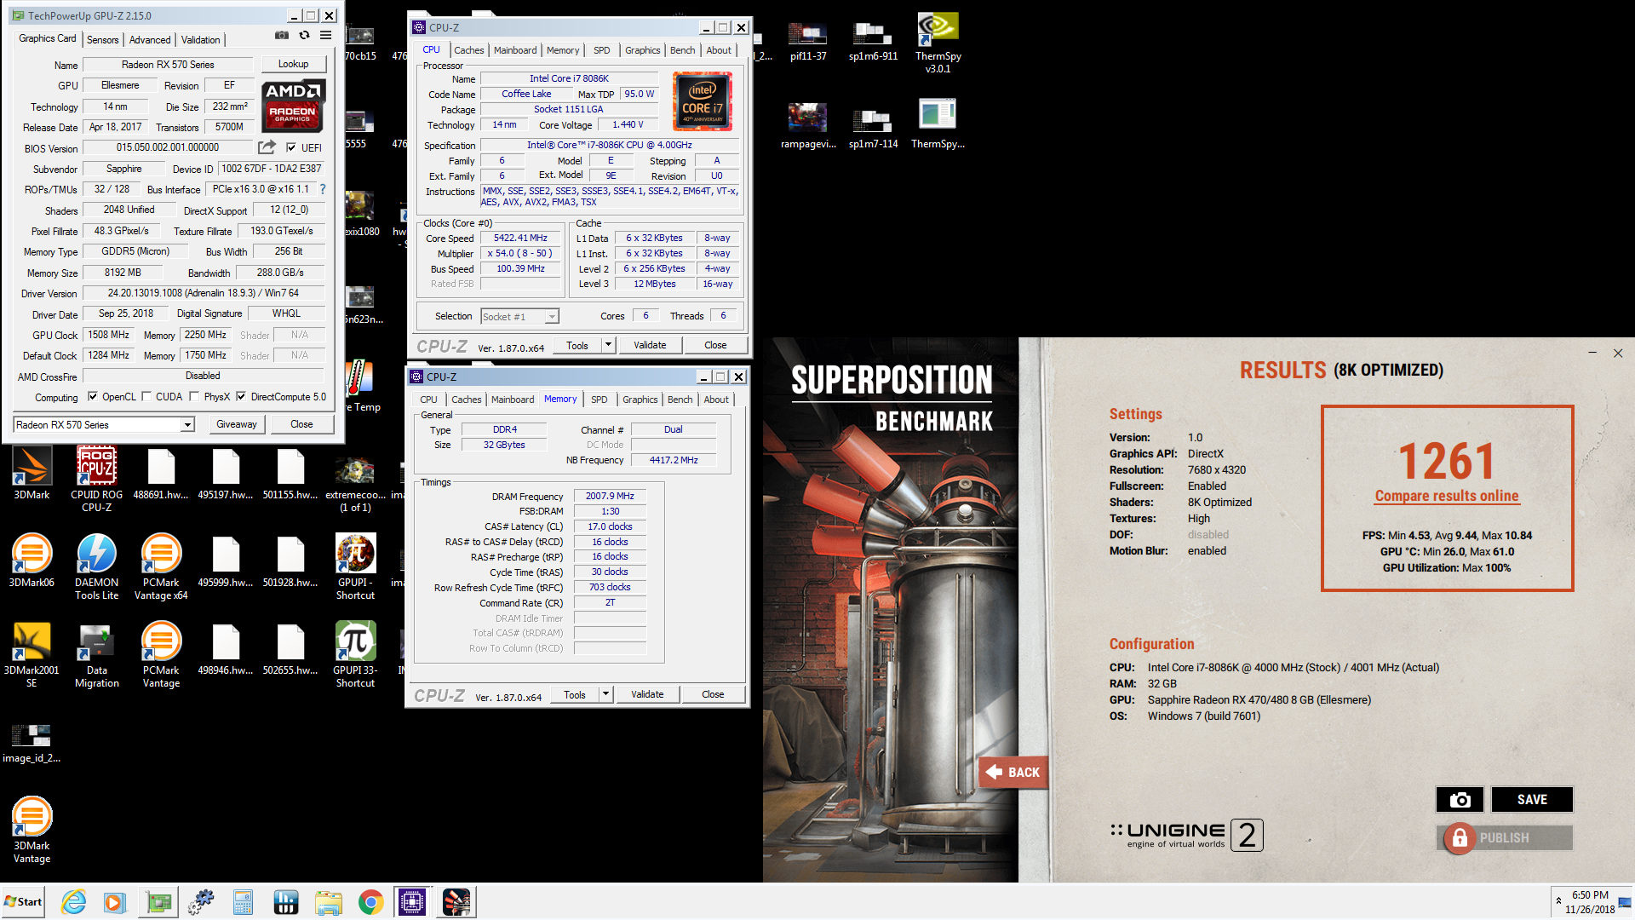Click the BIOS version share/export icon
1635x920 pixels.
coord(267,147)
